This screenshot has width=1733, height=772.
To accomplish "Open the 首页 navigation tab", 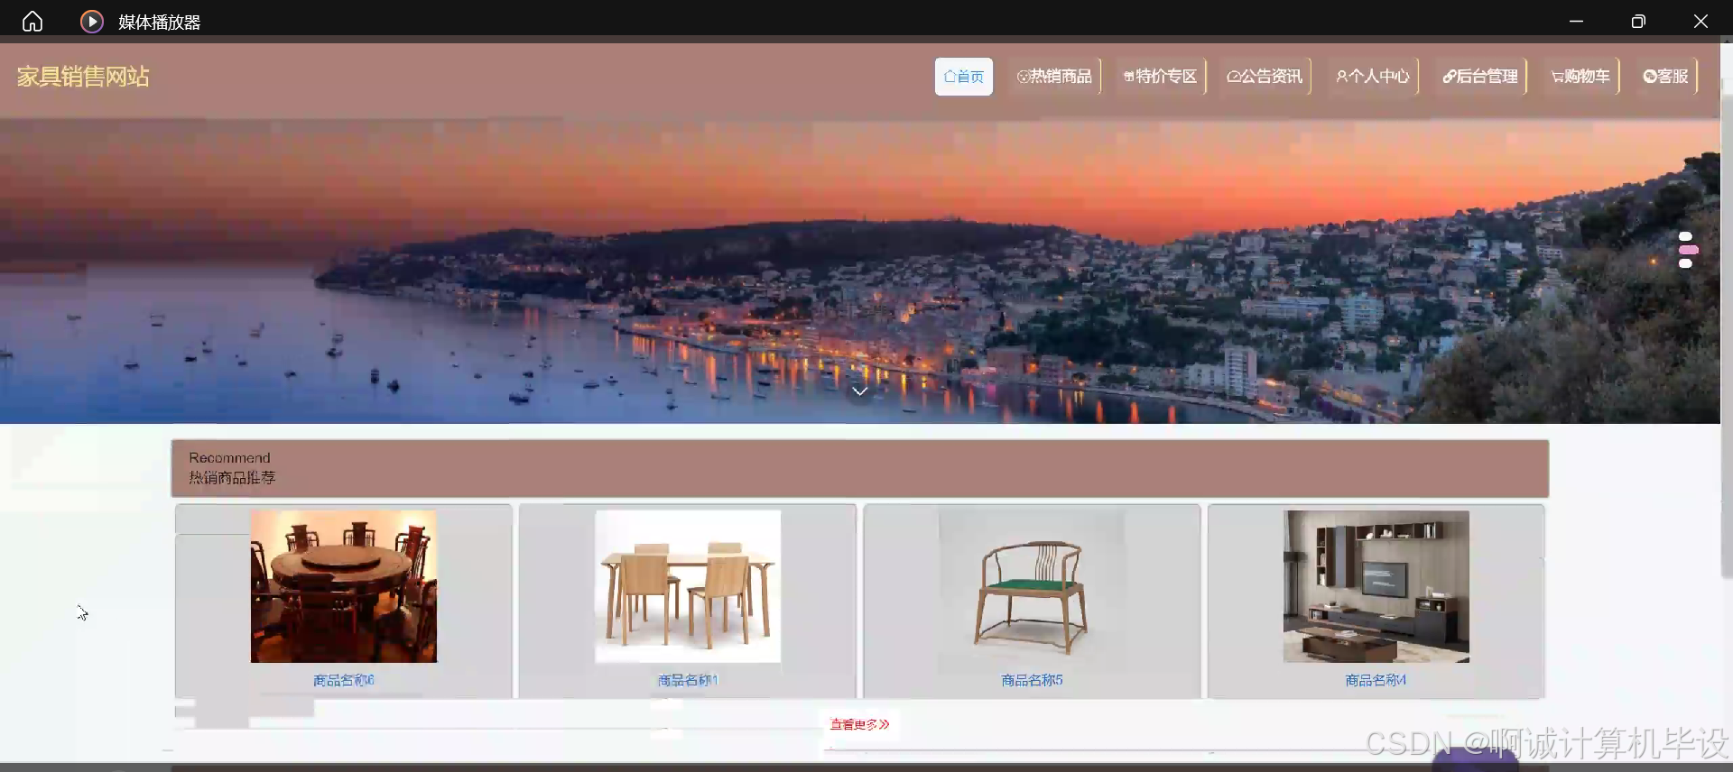I will [963, 77].
